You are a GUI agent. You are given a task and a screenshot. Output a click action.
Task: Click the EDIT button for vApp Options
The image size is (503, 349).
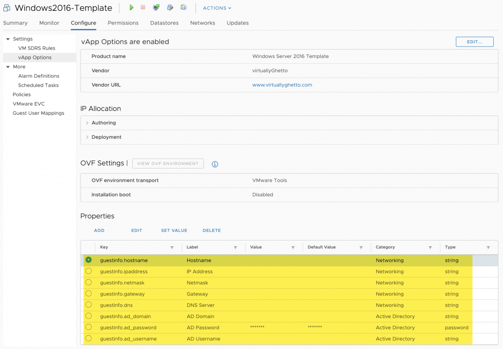pyautogui.click(x=474, y=42)
